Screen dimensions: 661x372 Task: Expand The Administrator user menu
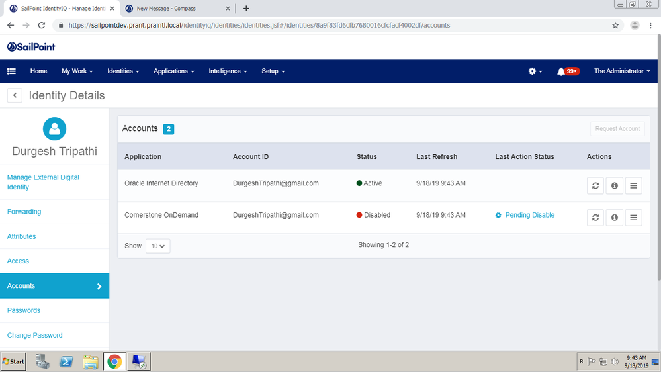coord(621,71)
